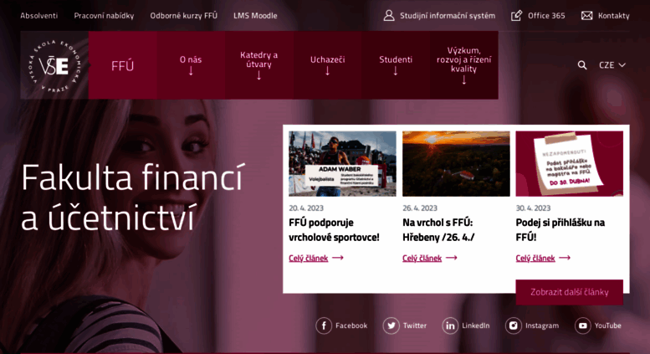Viewport: 650px width, 354px height.
Task: Expand the CZE language dropdown
Action: click(x=612, y=65)
